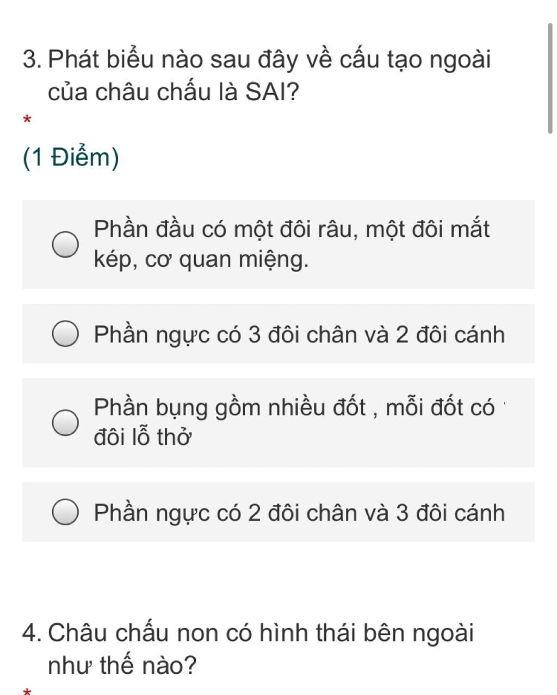
Task: Select radio for '3 đôi chân và 2 đôi cánh'
Action: coord(65,334)
